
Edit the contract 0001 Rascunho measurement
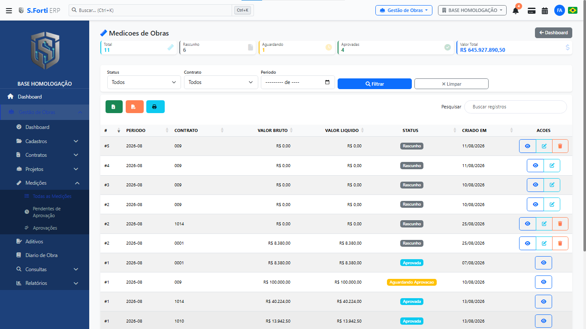[544, 243]
